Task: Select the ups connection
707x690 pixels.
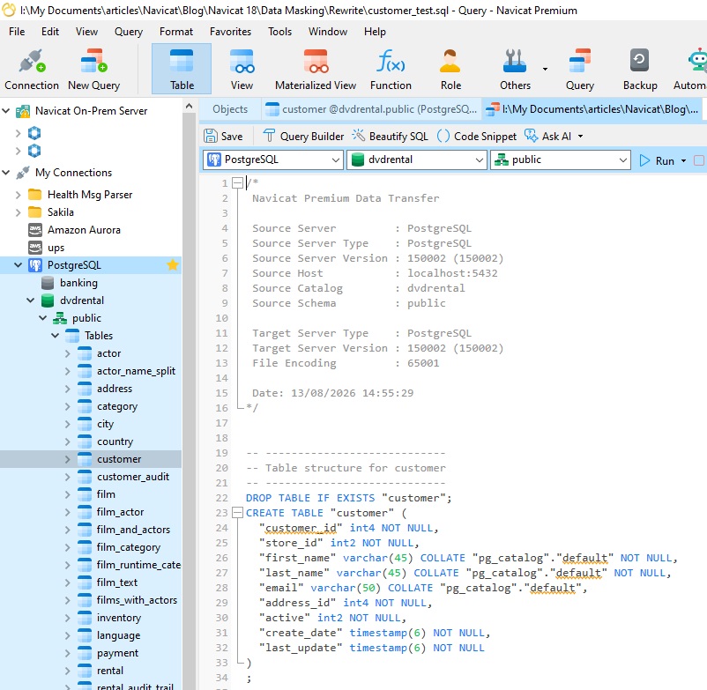Action: coord(56,248)
